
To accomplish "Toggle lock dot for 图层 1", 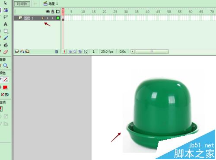I will pyautogui.click(x=53, y=18).
